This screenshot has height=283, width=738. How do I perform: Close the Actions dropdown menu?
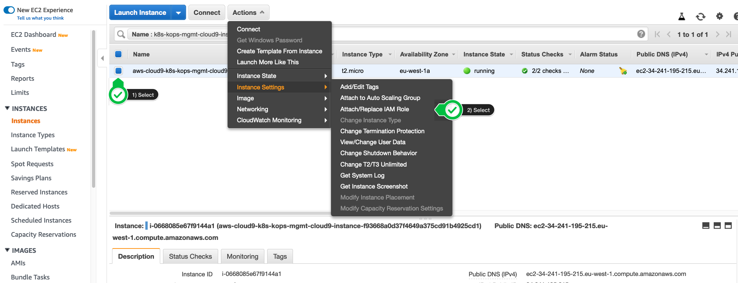(x=248, y=13)
